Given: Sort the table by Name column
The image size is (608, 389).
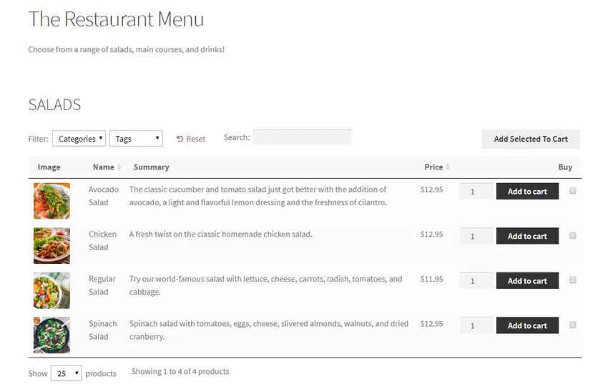Looking at the screenshot, I should click(107, 167).
